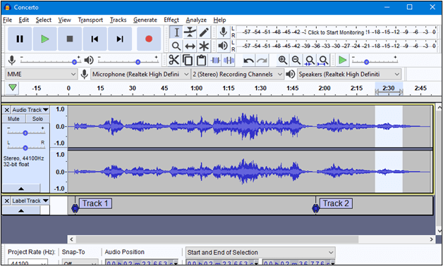Start playback with the green Play button
The image size is (443, 266).
[45, 39]
